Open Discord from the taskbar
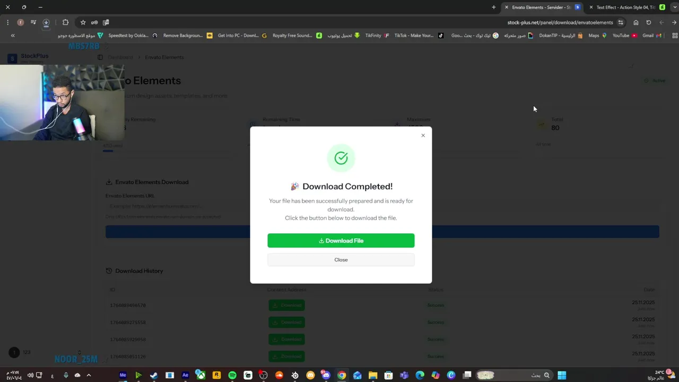Viewport: 679px width, 382px height. (x=326, y=375)
